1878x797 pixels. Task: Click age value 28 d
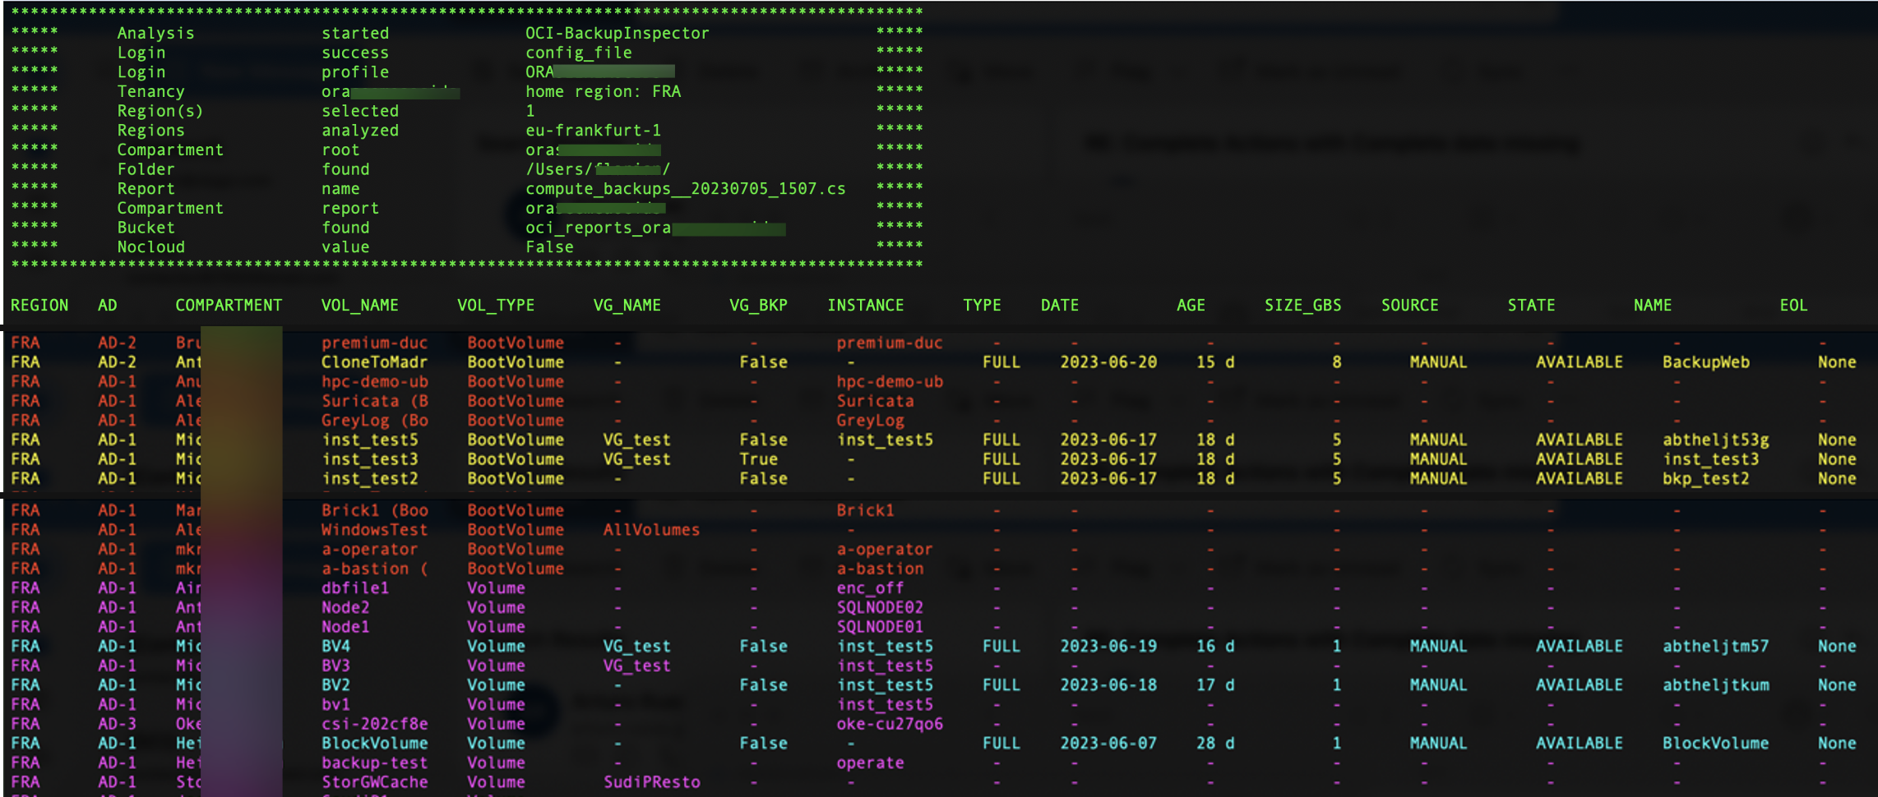[x=1215, y=743]
